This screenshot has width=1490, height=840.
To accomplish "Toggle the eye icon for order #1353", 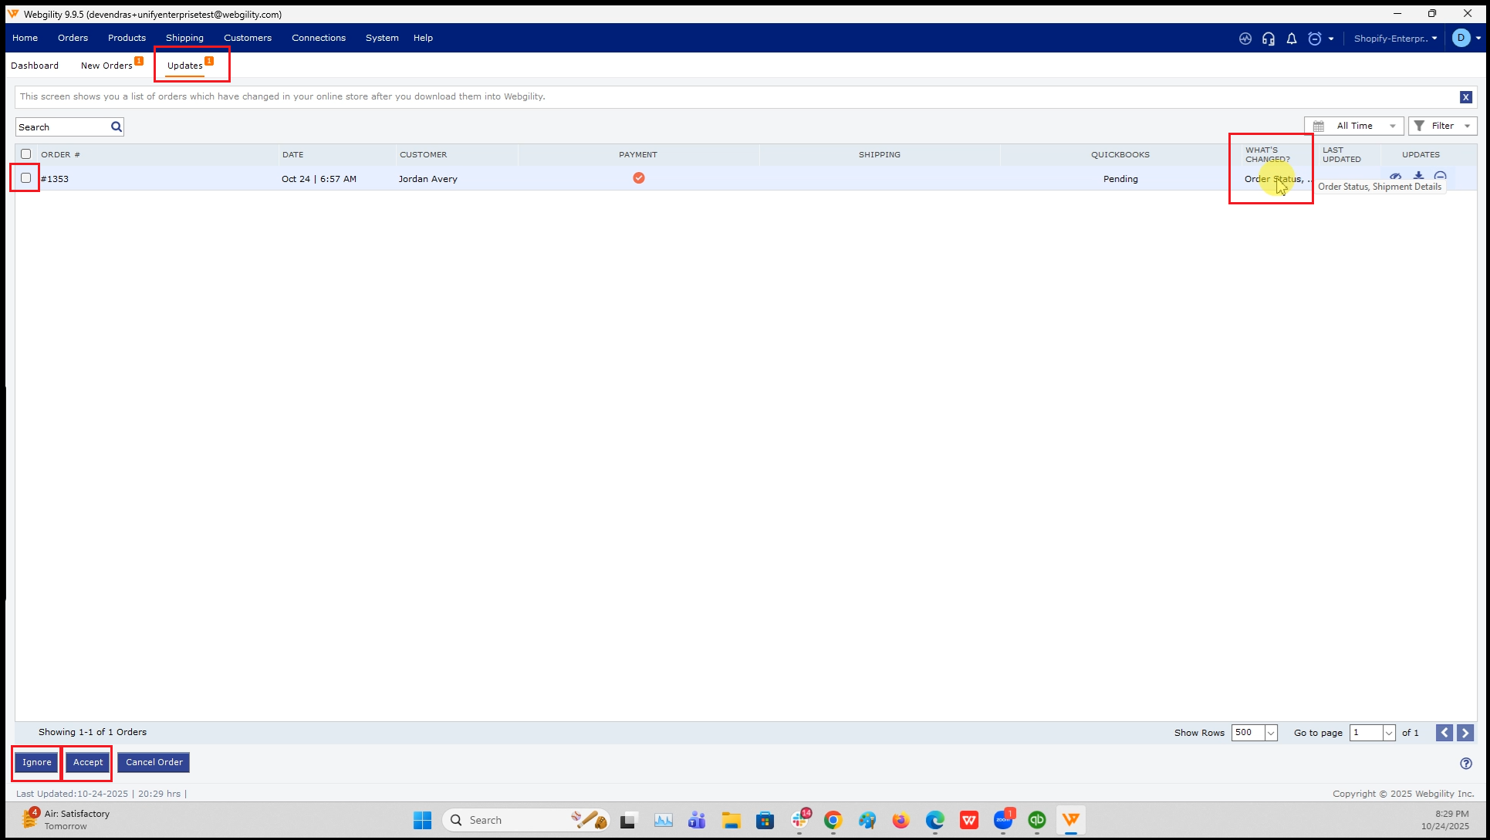I will click(1395, 177).
